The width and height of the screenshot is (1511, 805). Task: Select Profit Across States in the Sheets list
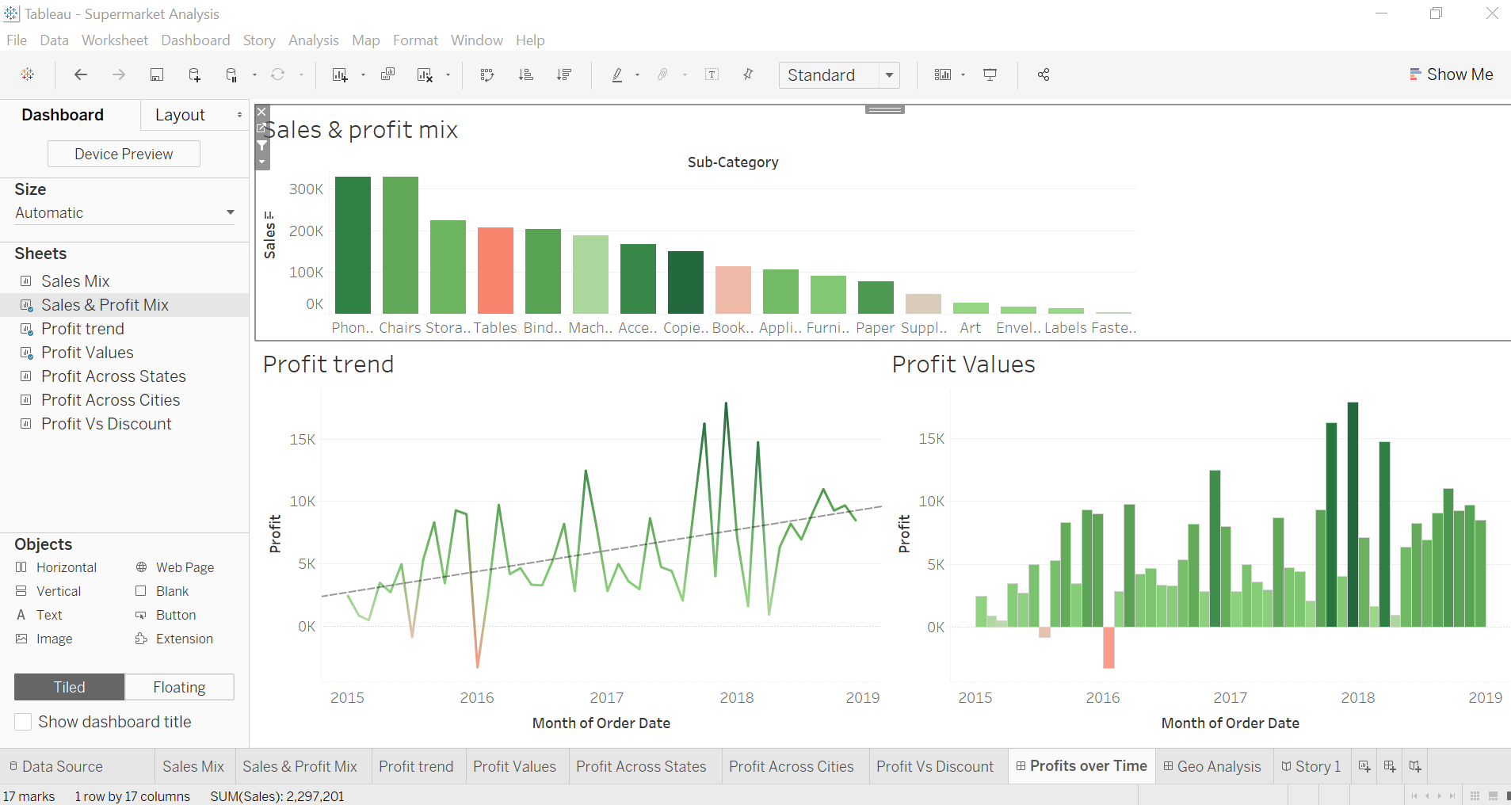click(x=113, y=376)
